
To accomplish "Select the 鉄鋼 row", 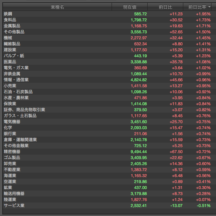I will click(109, 14).
